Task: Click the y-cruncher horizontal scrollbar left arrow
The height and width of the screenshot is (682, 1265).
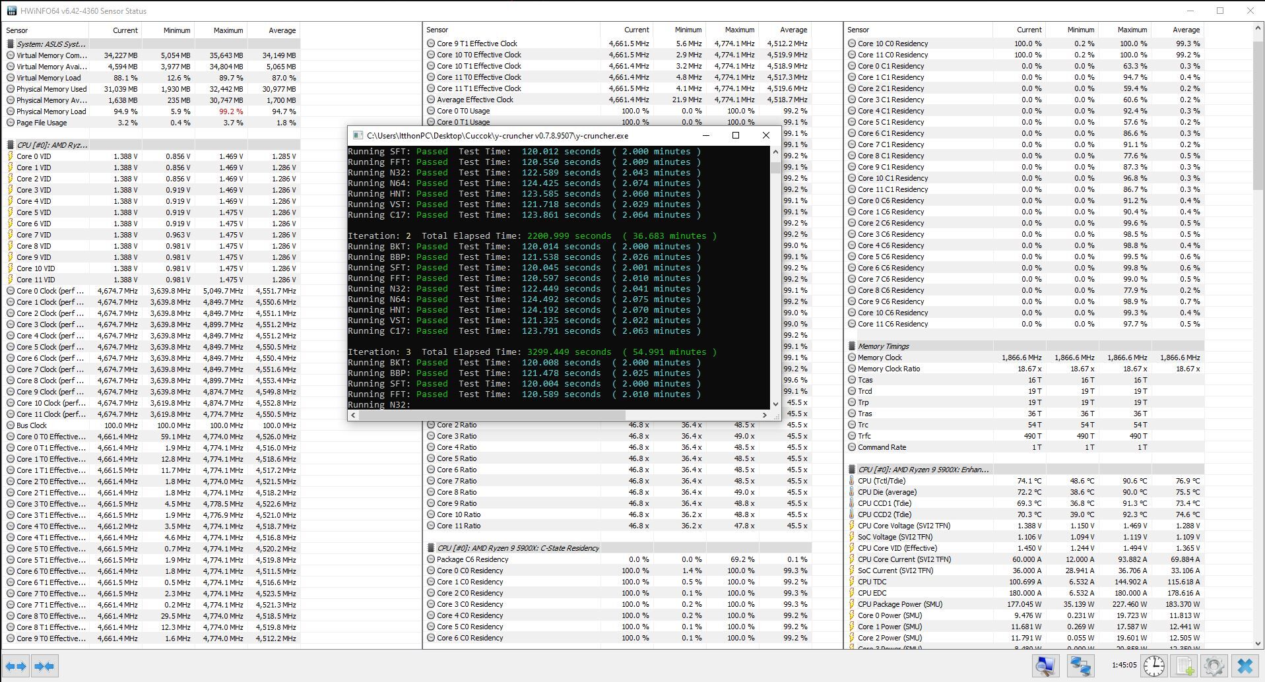Action: tap(353, 415)
